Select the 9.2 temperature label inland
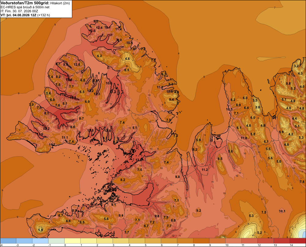 199,210
